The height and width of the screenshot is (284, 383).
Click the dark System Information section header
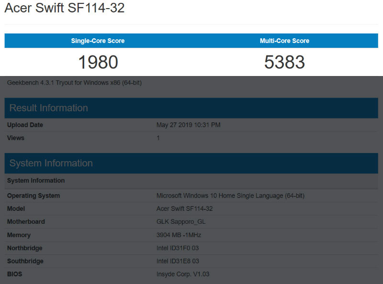[51, 164]
